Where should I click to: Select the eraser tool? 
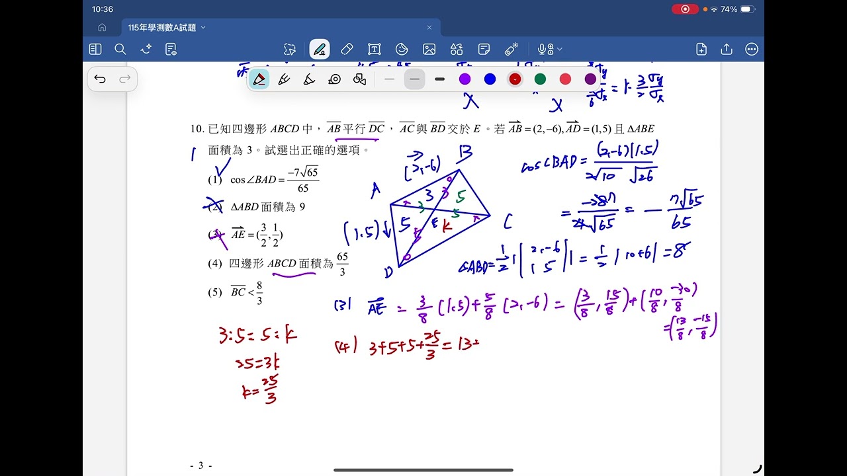pyautogui.click(x=347, y=49)
